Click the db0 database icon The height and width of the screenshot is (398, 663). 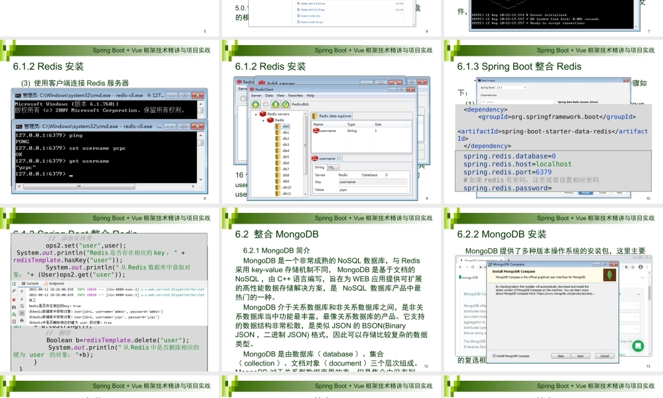(x=278, y=126)
